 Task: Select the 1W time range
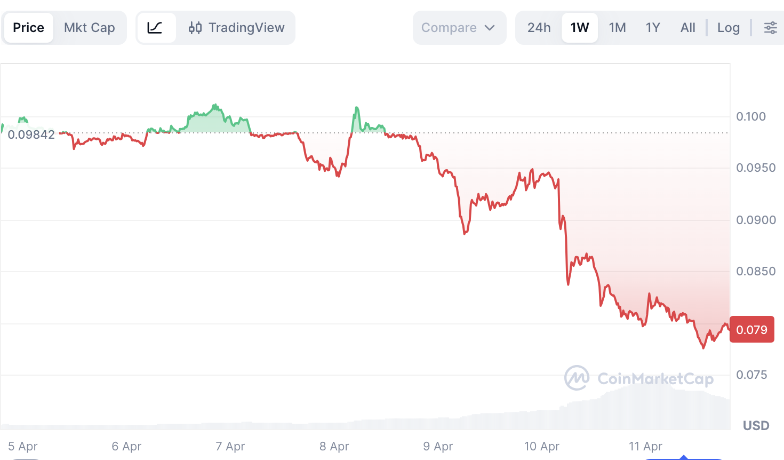[x=580, y=28]
